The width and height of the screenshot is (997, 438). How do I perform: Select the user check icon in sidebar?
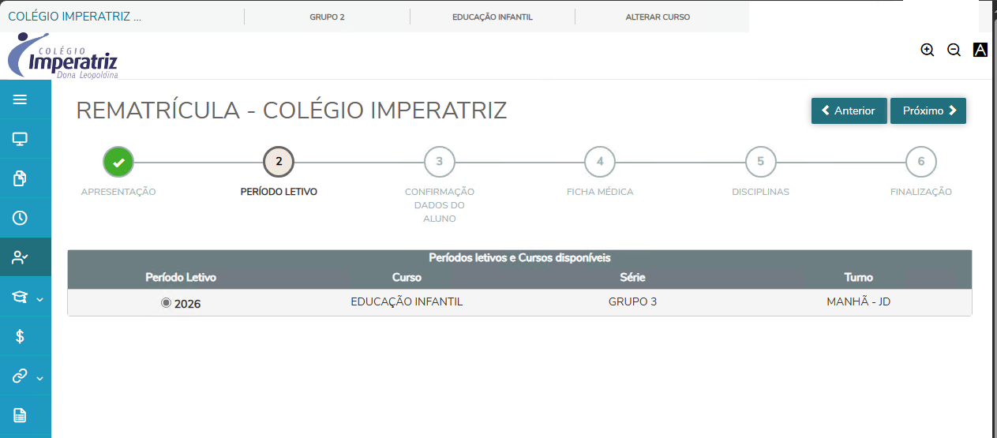20,257
